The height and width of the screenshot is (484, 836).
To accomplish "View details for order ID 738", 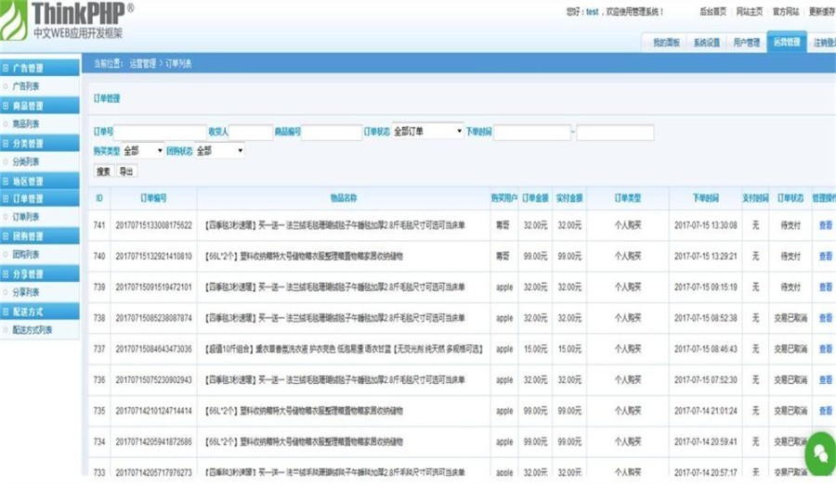I will (826, 318).
